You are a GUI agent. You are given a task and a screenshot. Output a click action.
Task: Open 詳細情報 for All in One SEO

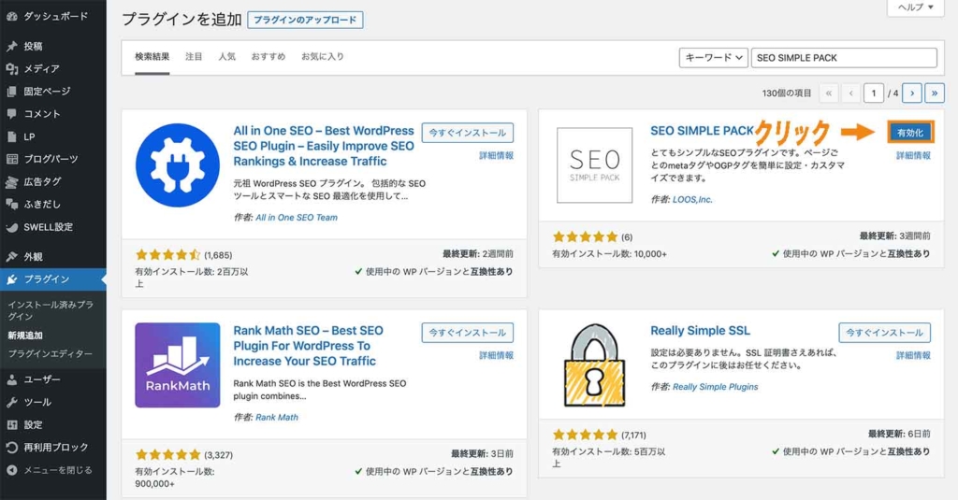pyautogui.click(x=496, y=156)
